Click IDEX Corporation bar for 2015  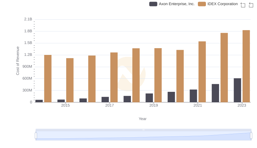[70, 80]
